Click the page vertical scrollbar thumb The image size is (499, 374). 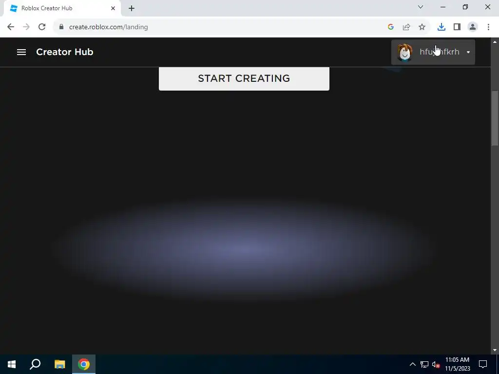coord(495,118)
